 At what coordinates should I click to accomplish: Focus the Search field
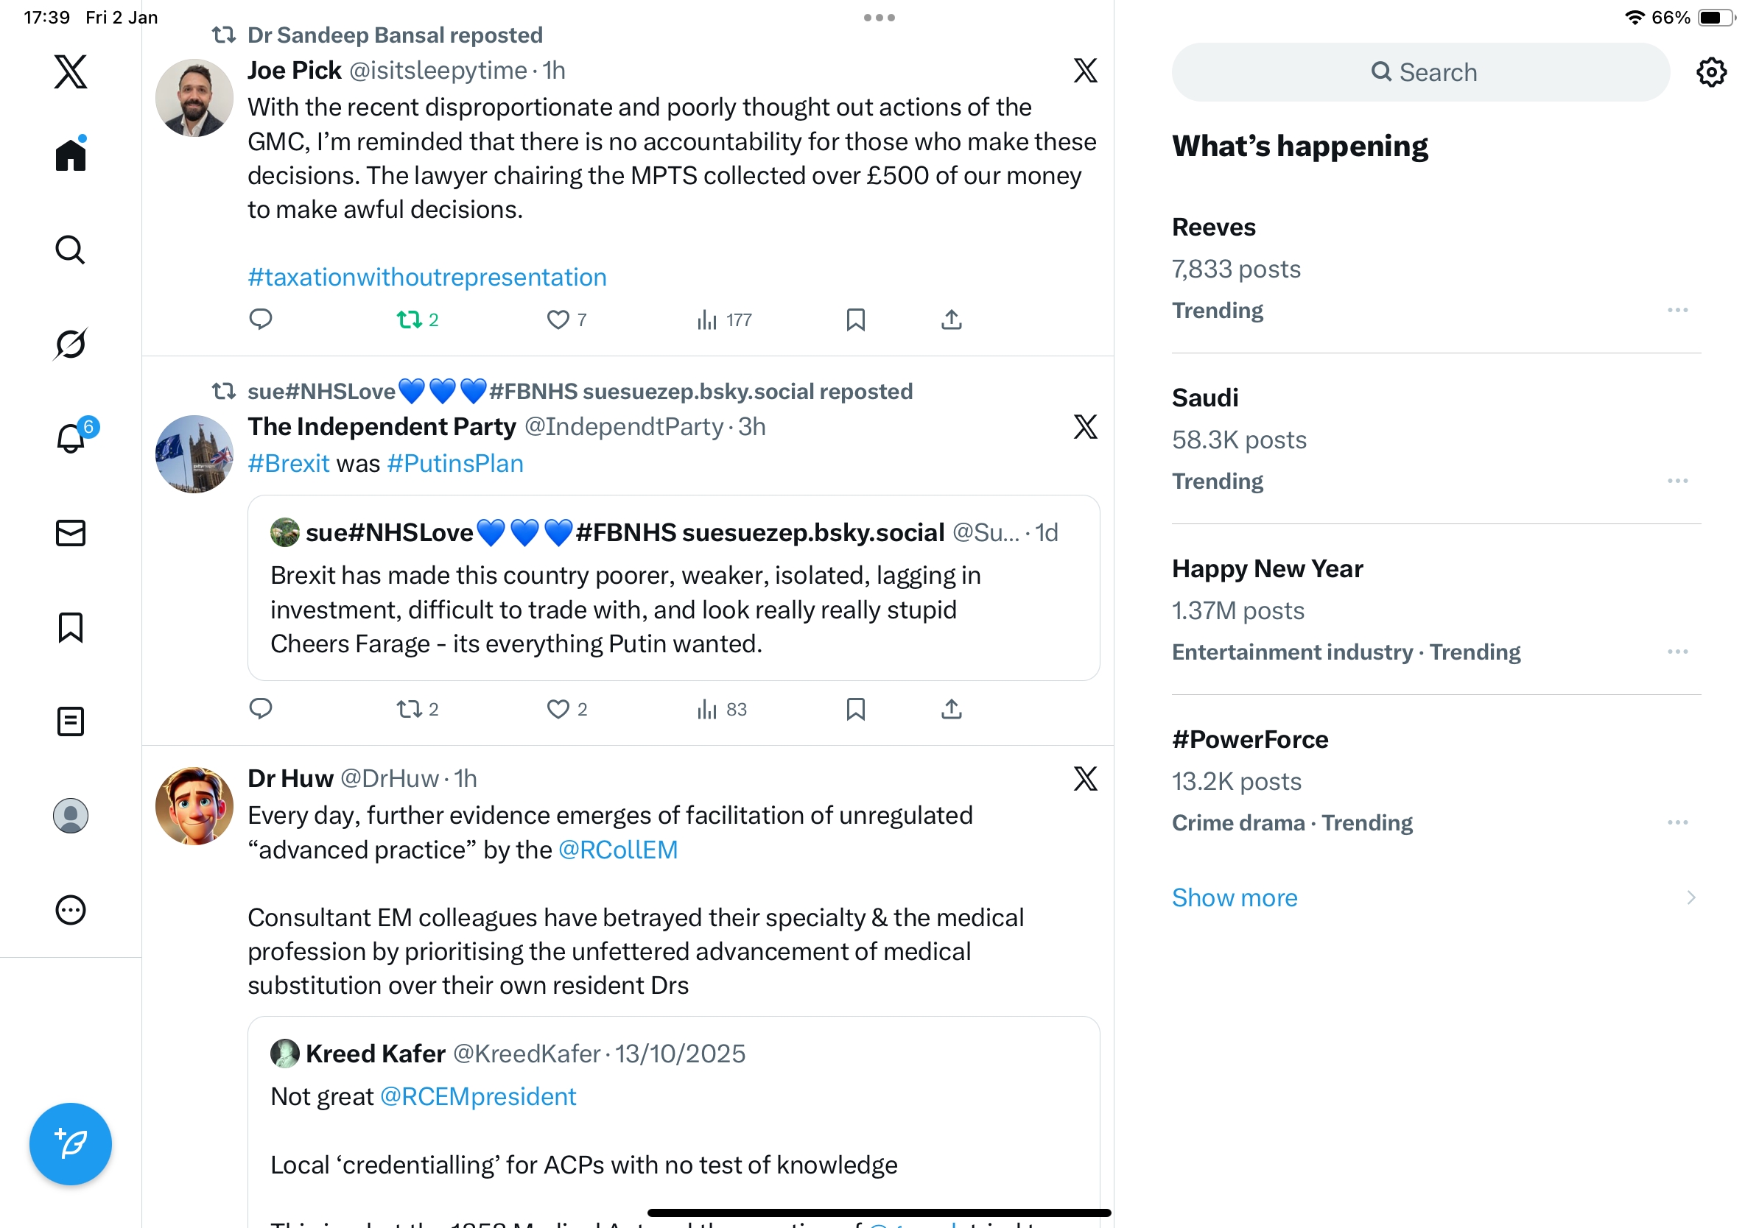[x=1419, y=72]
